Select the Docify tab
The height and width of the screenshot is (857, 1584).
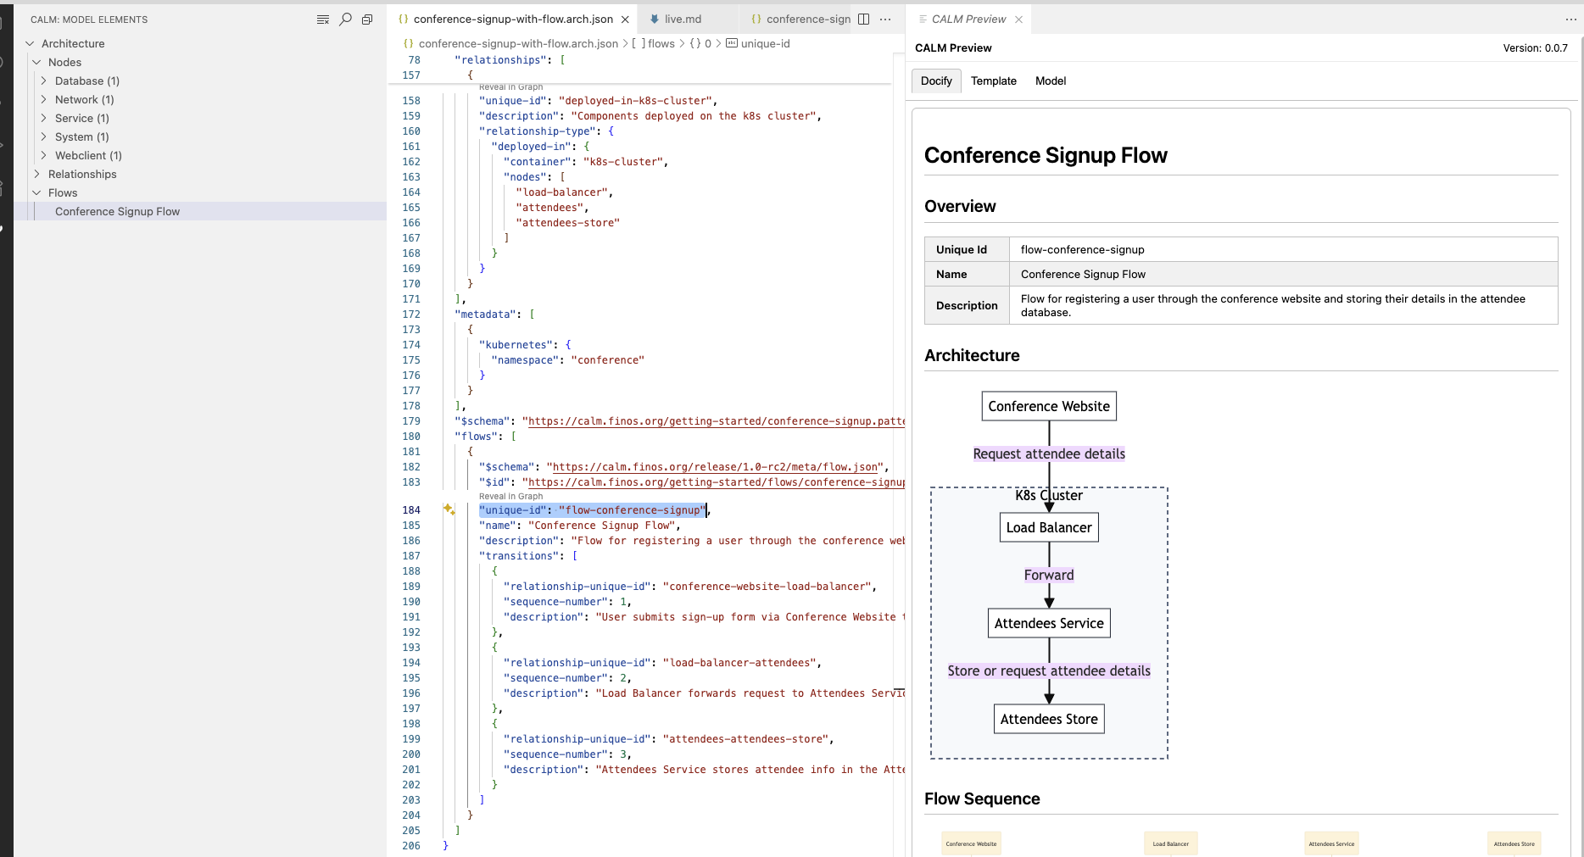(x=935, y=81)
